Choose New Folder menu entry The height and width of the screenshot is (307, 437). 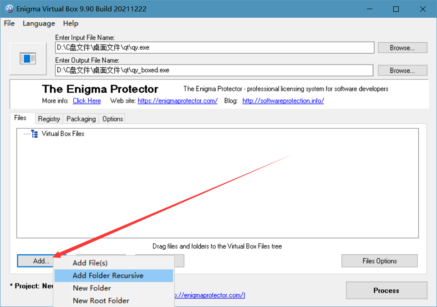pos(114,288)
